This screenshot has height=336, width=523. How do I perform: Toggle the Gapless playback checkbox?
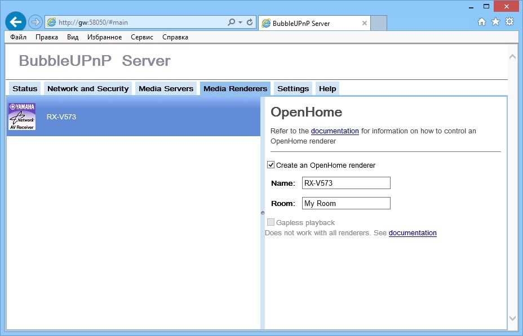click(271, 222)
